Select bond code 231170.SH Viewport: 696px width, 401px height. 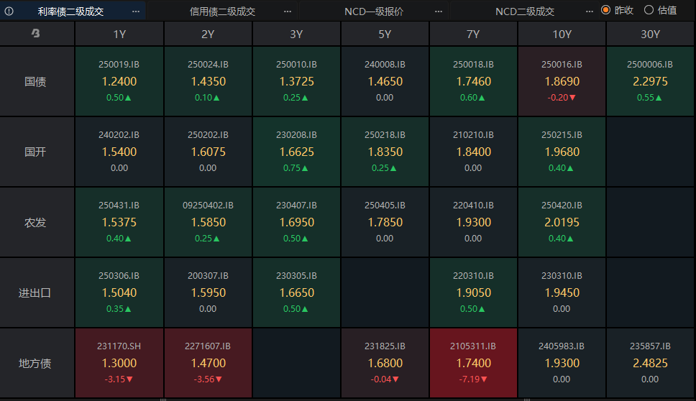tap(119, 346)
